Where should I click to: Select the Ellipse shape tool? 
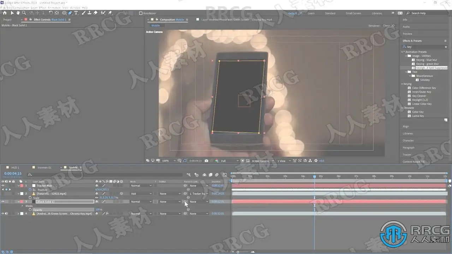64,13
